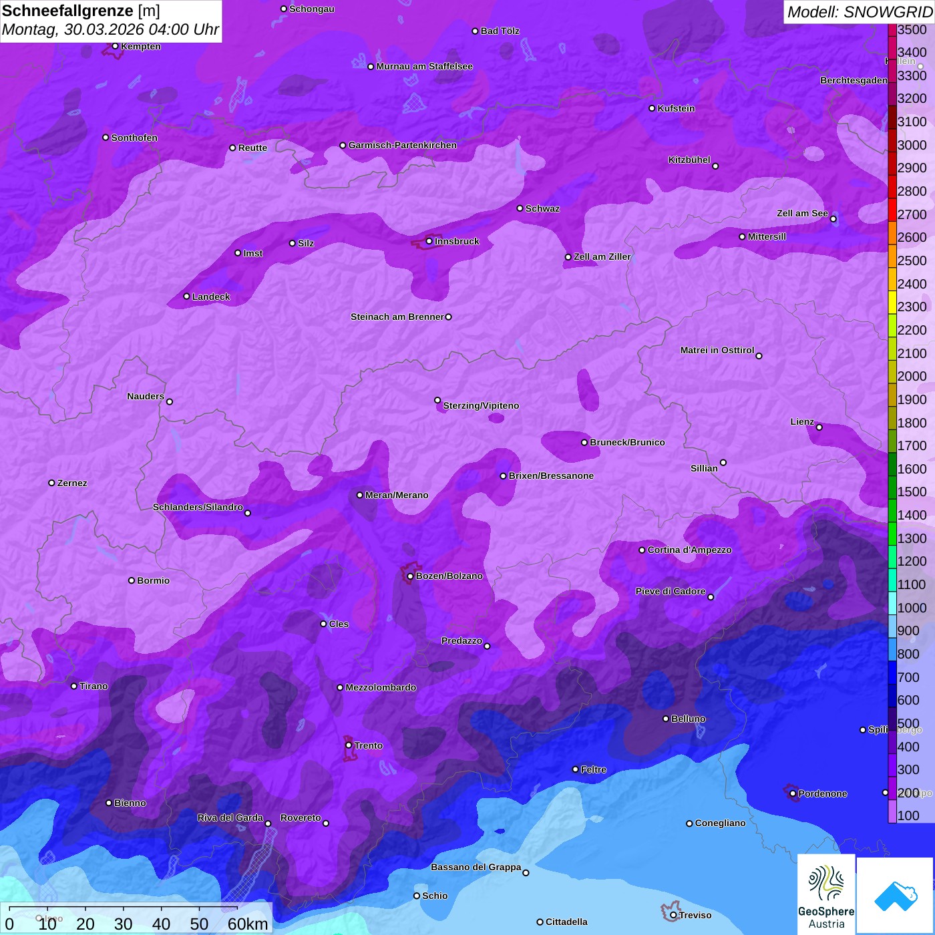Click the Matrei in Osttirol label
935x935 pixels.
717,350
